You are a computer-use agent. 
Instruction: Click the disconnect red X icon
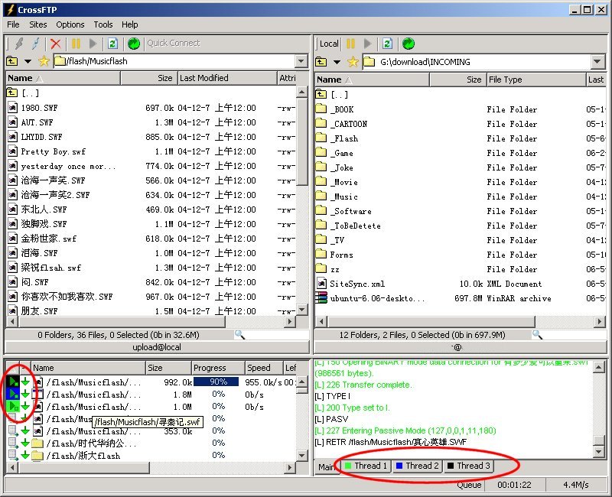56,44
